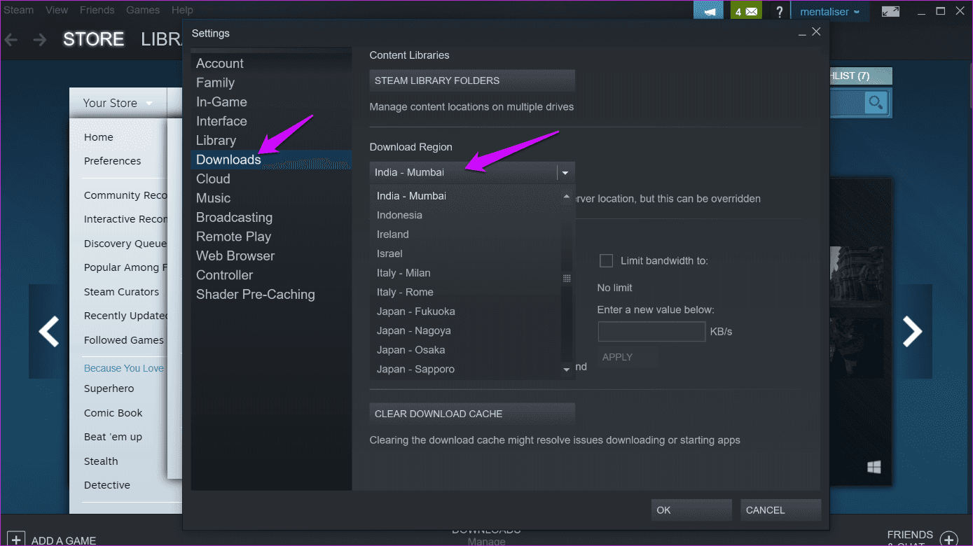This screenshot has height=546, width=973.
Task: Click the wishlist search magnifier
Action: pos(875,102)
